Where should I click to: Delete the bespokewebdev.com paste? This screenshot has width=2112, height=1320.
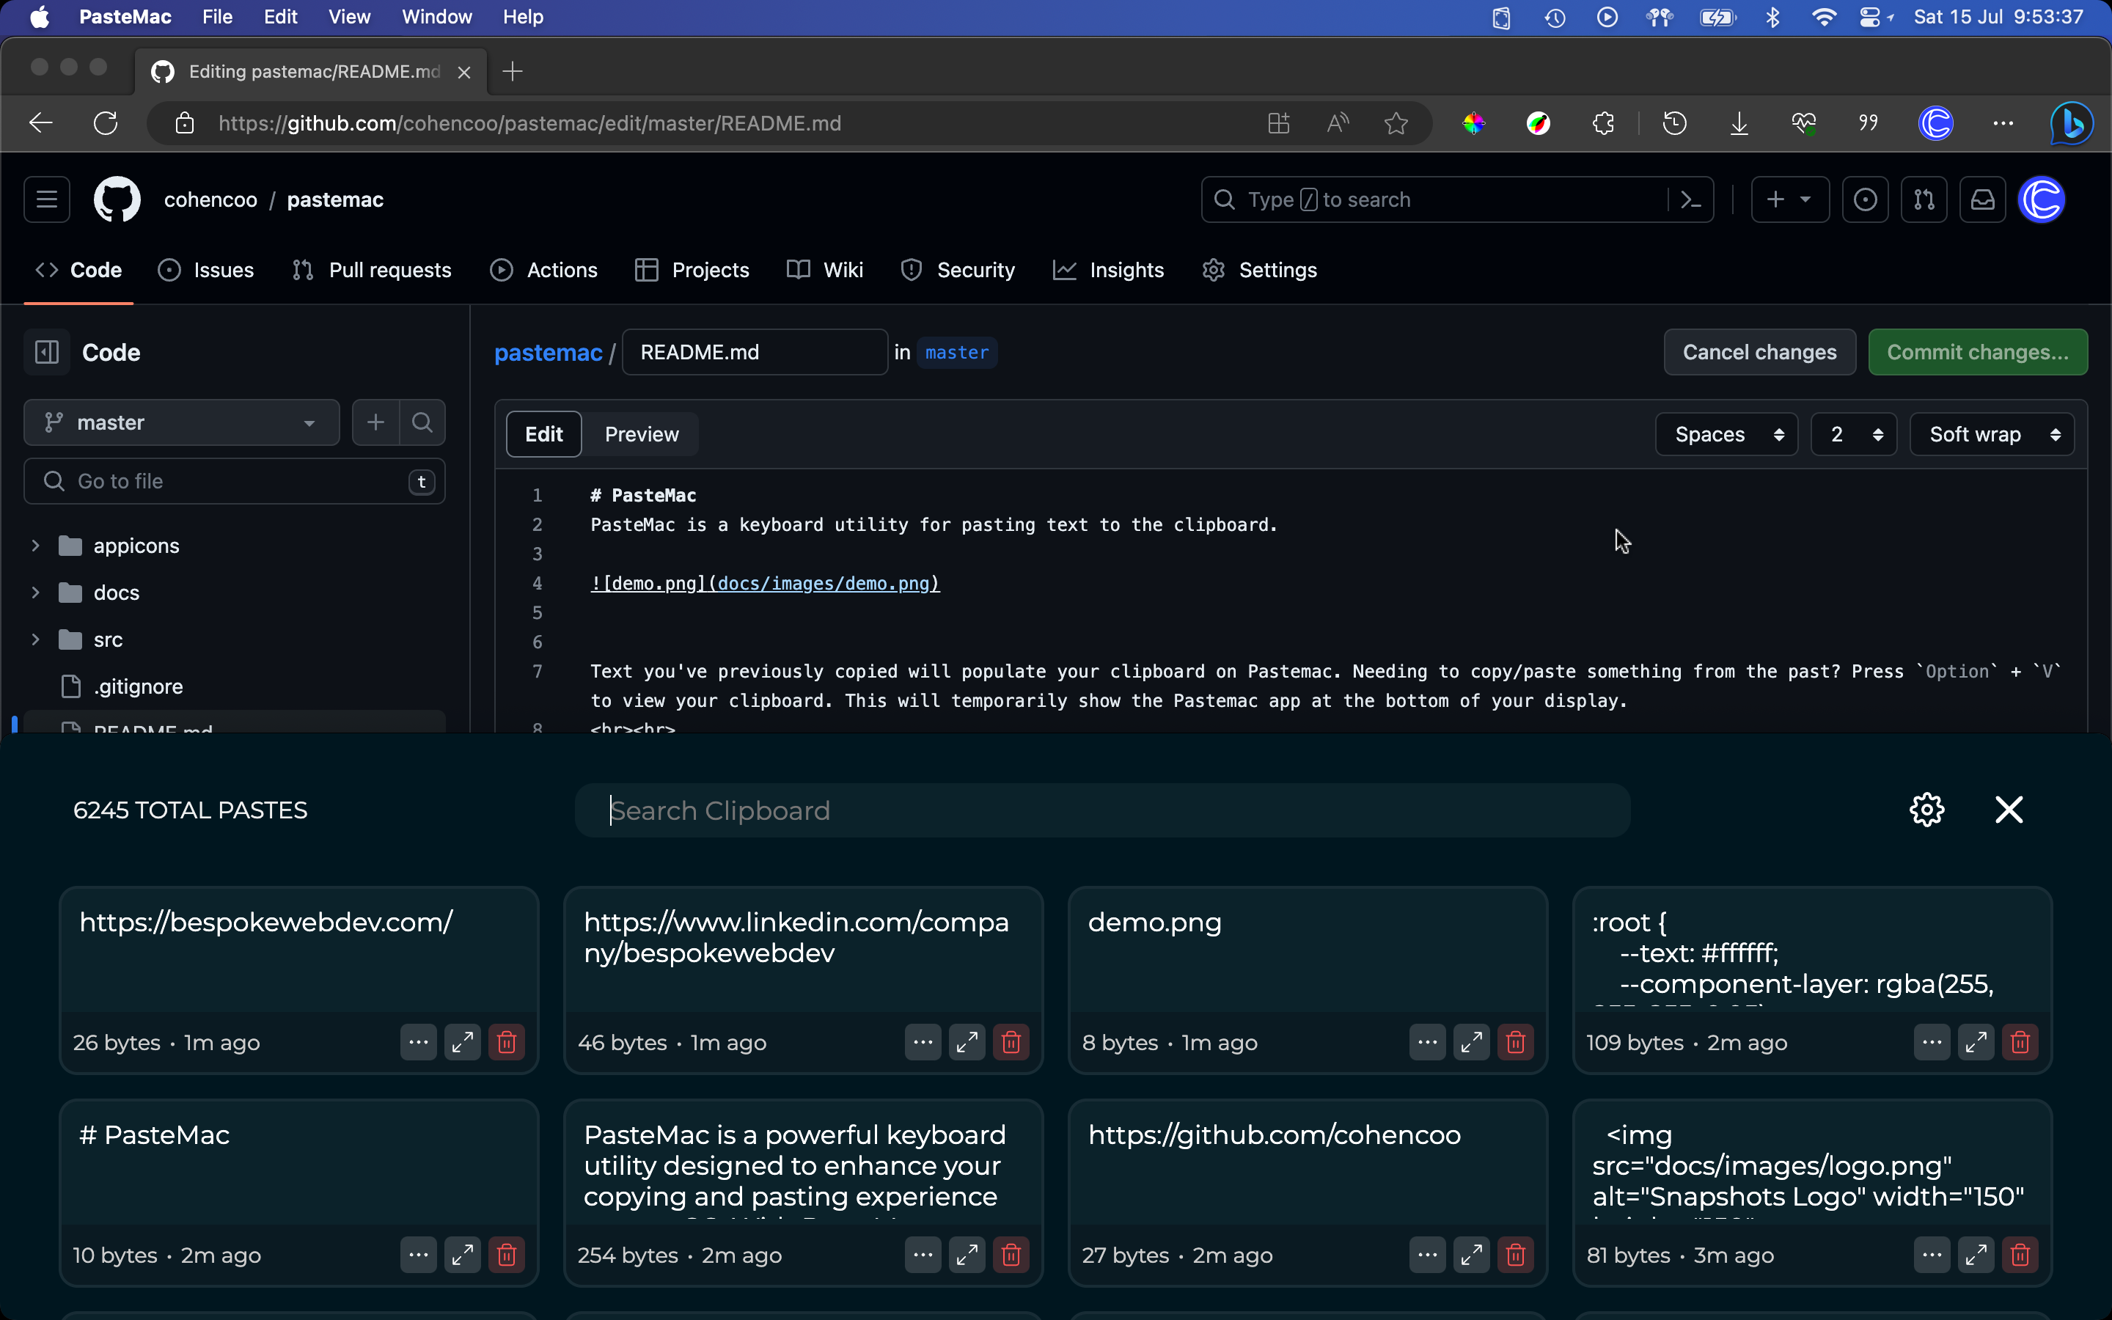coord(506,1041)
